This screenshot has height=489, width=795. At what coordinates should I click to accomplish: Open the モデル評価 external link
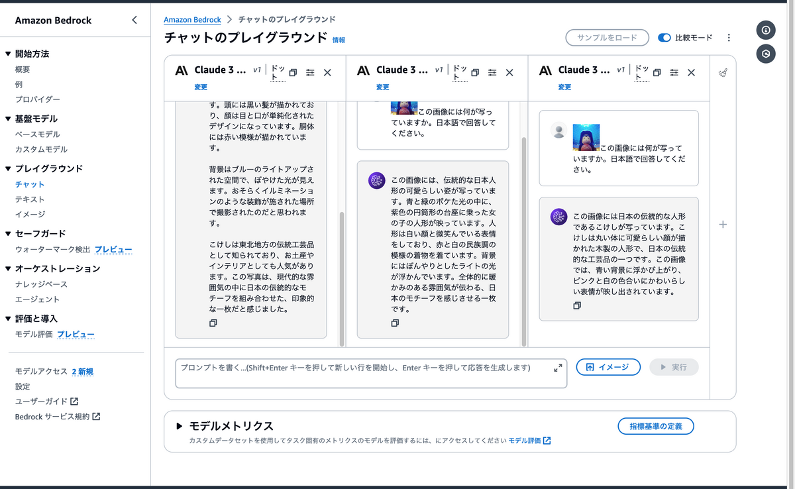529,441
